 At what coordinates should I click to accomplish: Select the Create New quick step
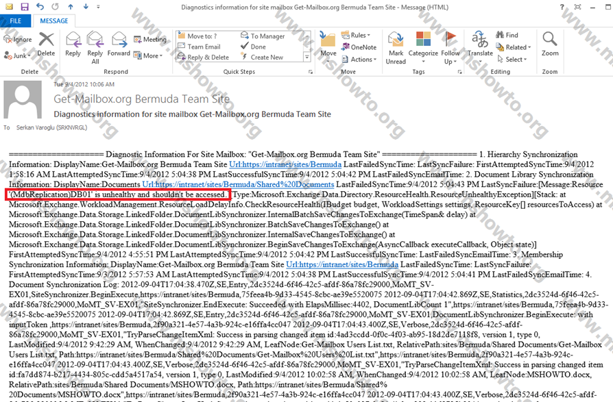pyautogui.click(x=262, y=57)
